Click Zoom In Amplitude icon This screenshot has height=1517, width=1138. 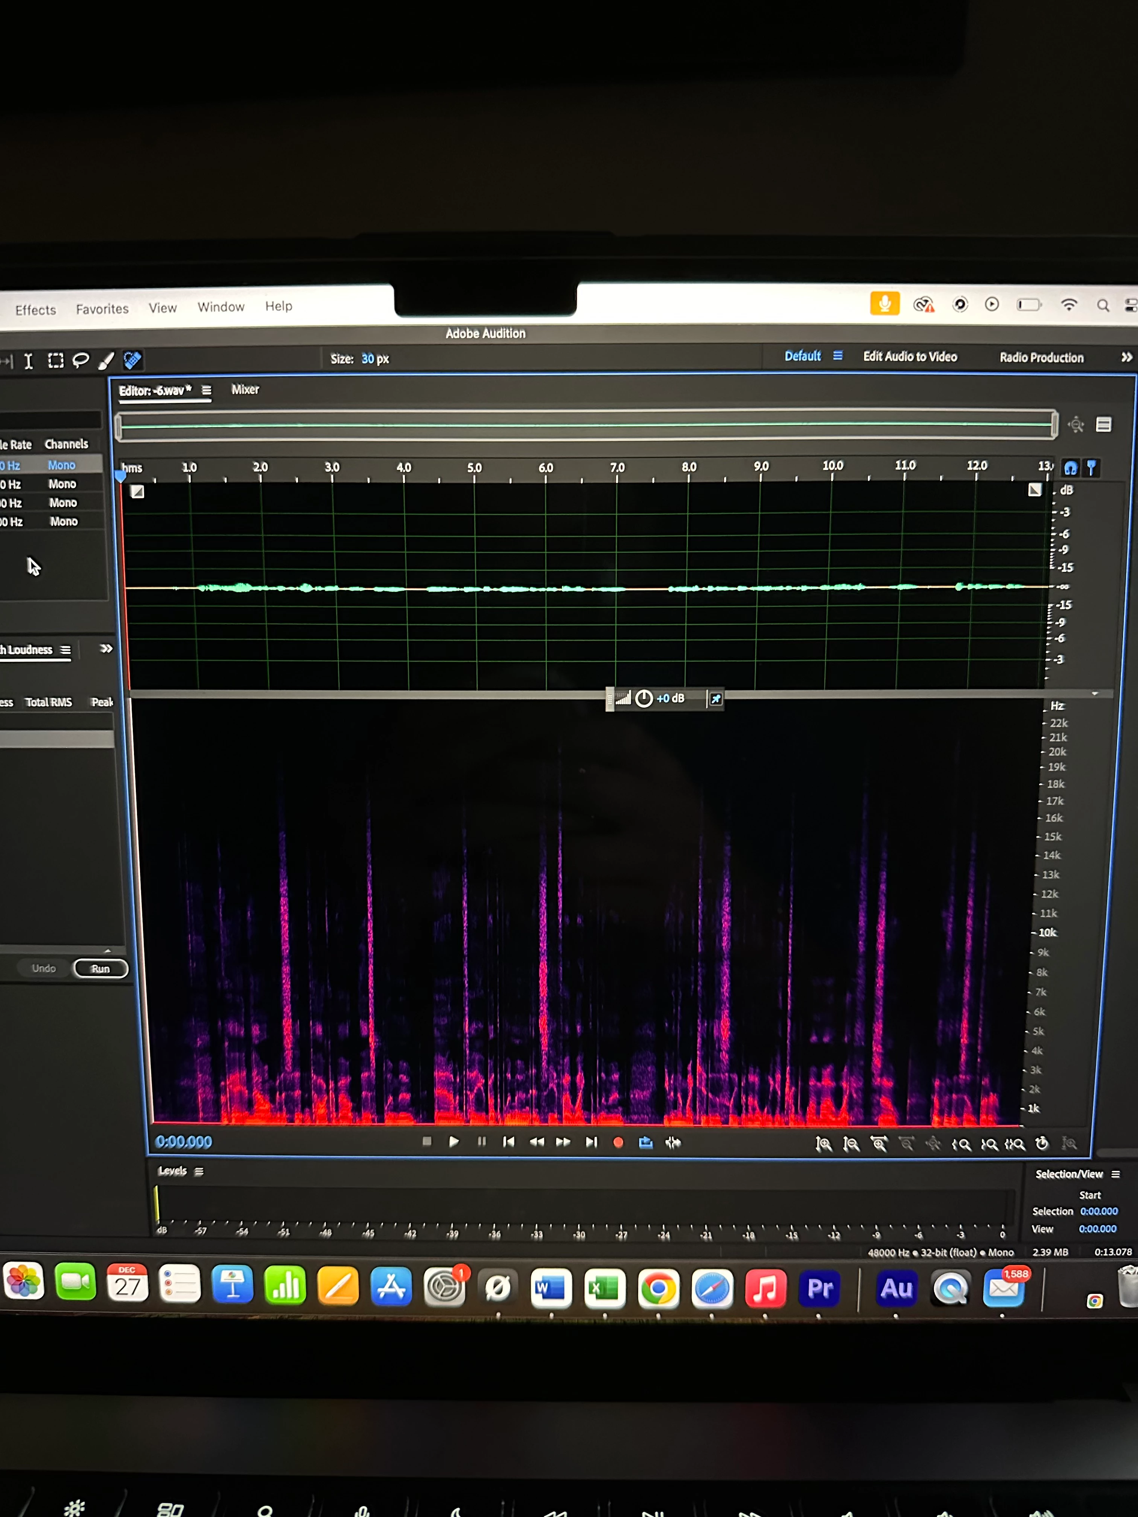(x=824, y=1144)
